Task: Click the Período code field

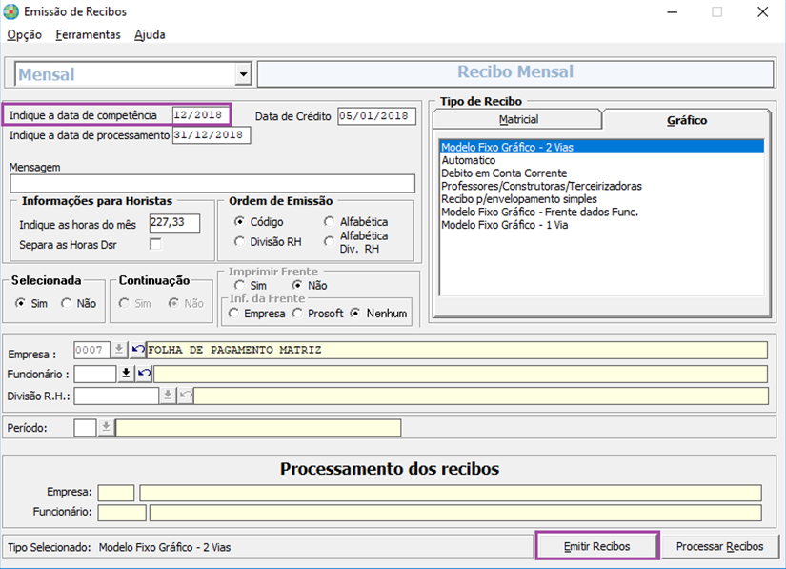Action: (x=85, y=428)
